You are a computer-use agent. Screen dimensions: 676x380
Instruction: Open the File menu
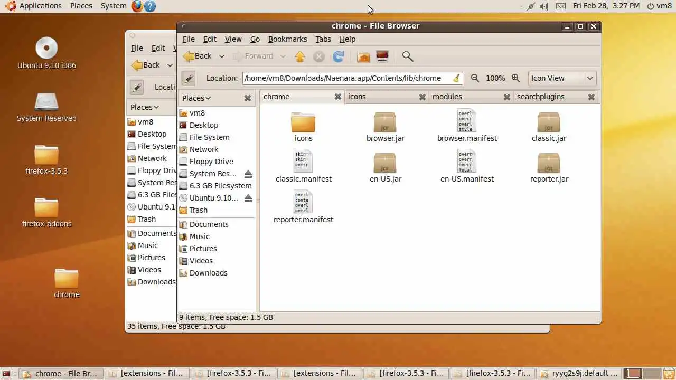[x=189, y=39]
